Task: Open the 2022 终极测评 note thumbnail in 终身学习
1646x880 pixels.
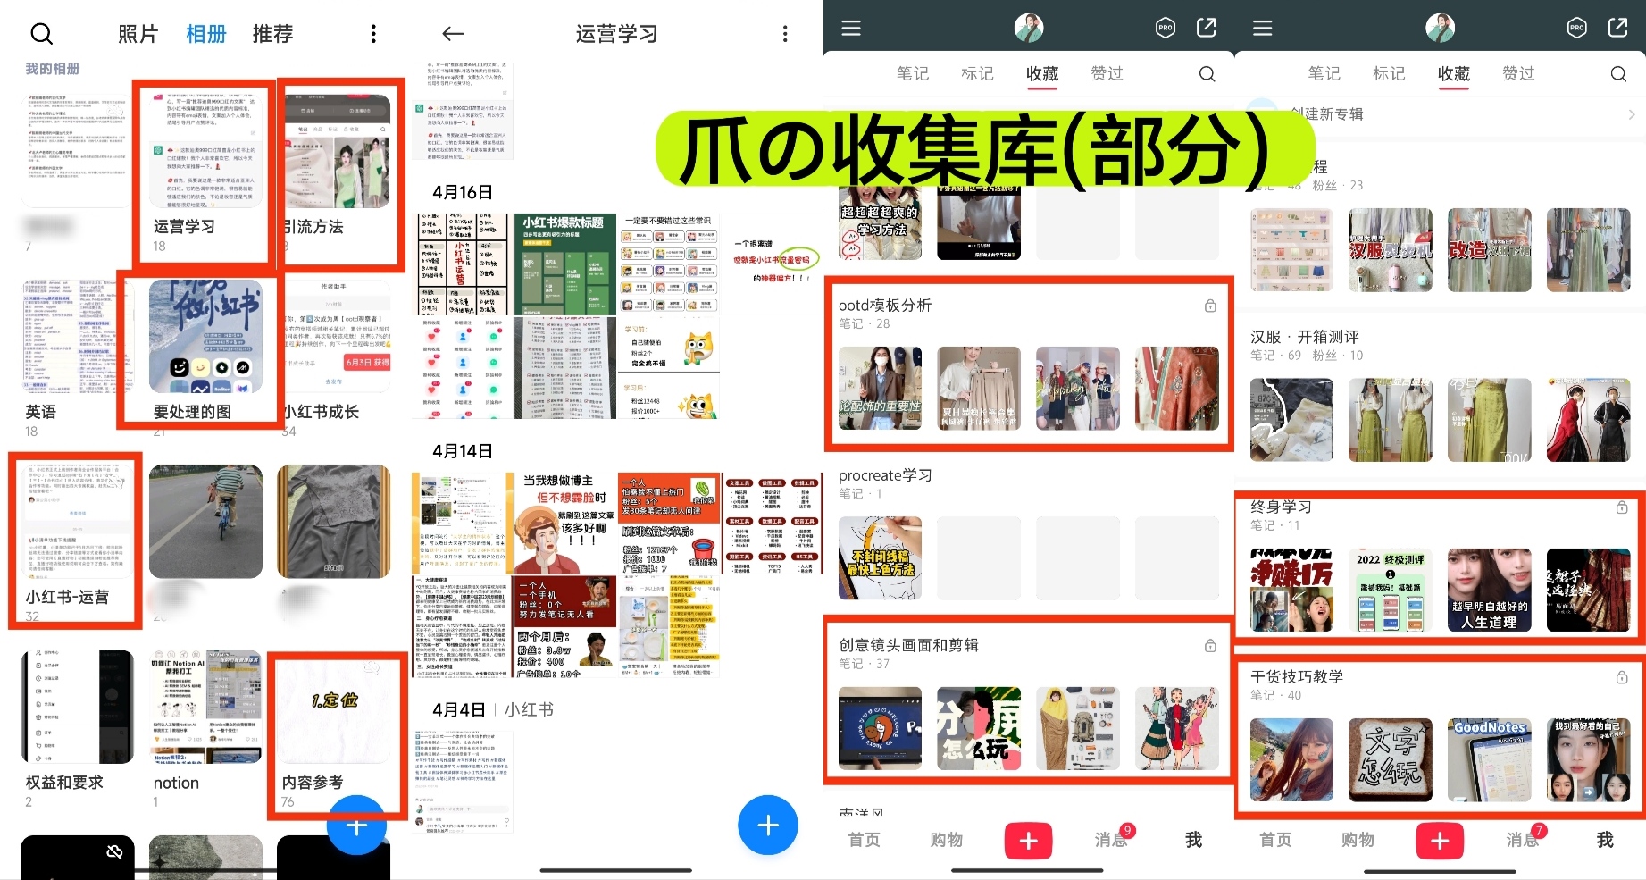Action: (1390, 591)
